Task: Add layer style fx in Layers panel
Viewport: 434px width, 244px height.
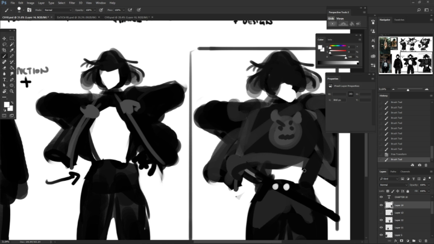Action: 395,241
